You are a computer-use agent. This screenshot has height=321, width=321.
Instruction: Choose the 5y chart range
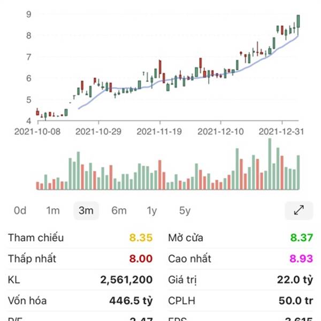pyautogui.click(x=185, y=211)
